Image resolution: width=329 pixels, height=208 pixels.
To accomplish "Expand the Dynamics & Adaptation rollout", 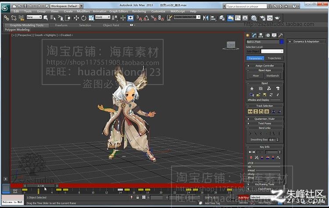I will (x=306, y=42).
